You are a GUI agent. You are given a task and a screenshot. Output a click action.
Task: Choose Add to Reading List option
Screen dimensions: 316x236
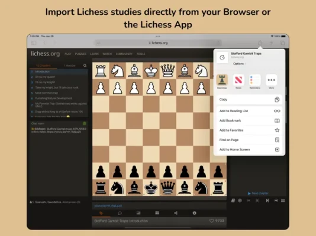(x=249, y=111)
